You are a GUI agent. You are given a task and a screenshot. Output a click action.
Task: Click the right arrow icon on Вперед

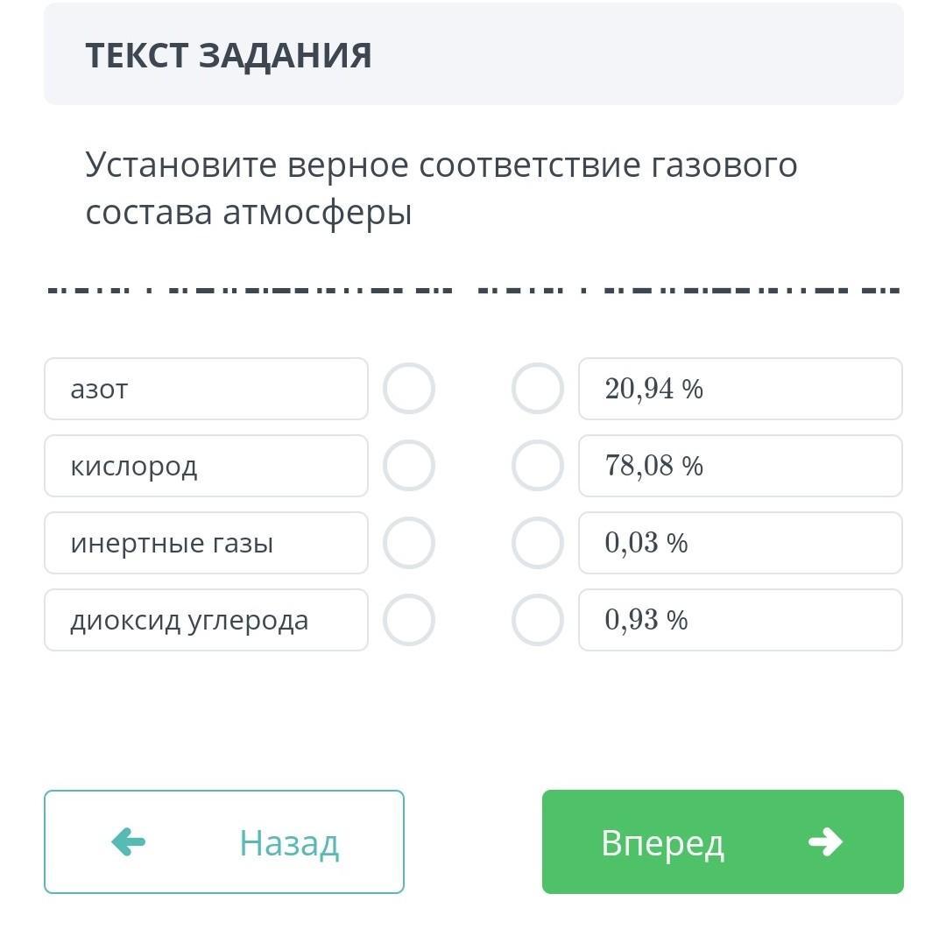coord(825,841)
